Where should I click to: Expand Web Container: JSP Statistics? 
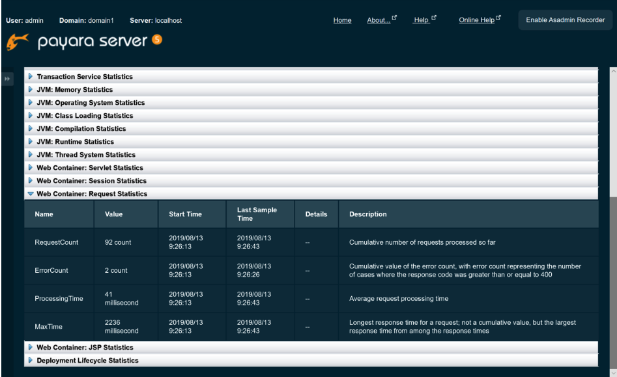tap(85, 348)
